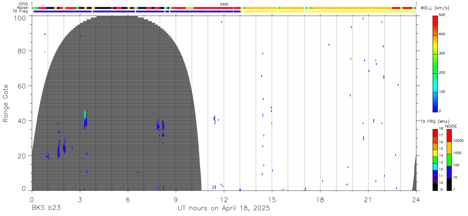This screenshot has height=216, width=468.
Task: Click y-axis tick label '60'
Action: (x=22, y=86)
